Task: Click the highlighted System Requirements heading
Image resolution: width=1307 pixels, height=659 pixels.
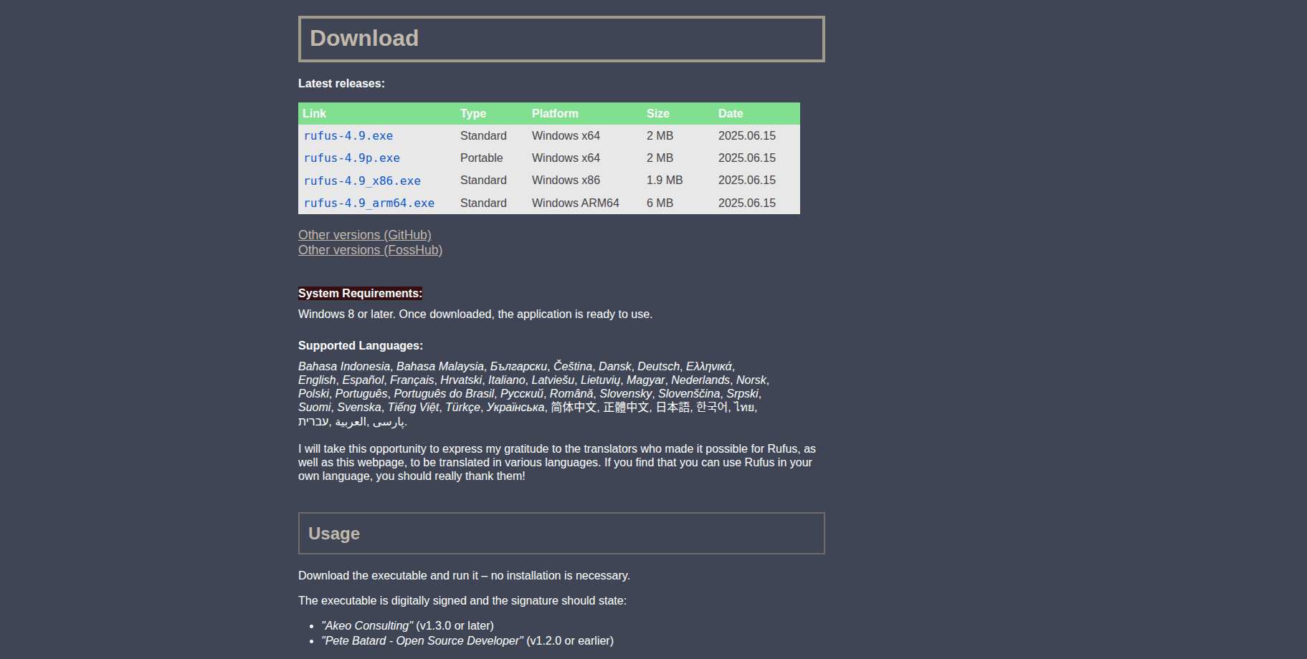Action: click(x=360, y=293)
